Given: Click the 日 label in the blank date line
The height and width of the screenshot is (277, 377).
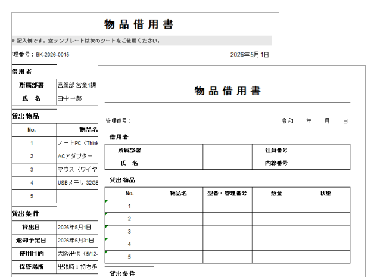Looking at the screenshot, I should (345, 121).
